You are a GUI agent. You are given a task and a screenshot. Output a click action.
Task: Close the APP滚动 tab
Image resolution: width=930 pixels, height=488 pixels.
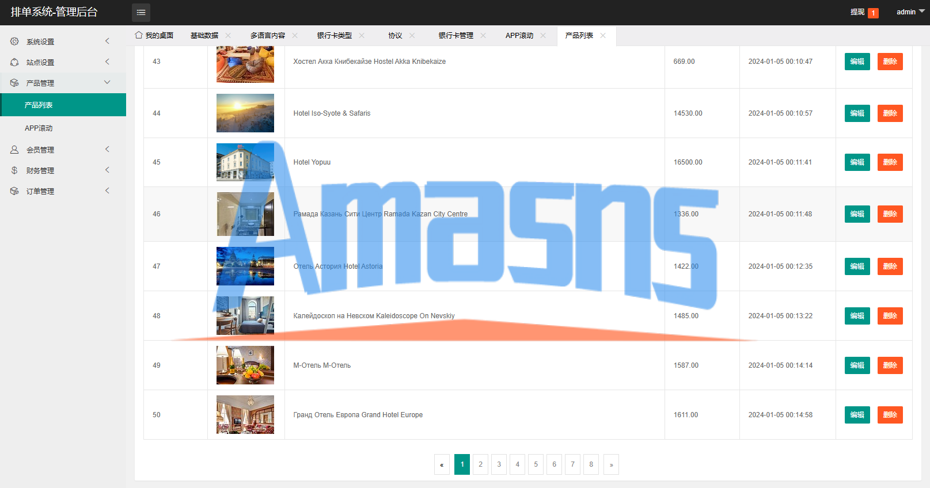543,36
